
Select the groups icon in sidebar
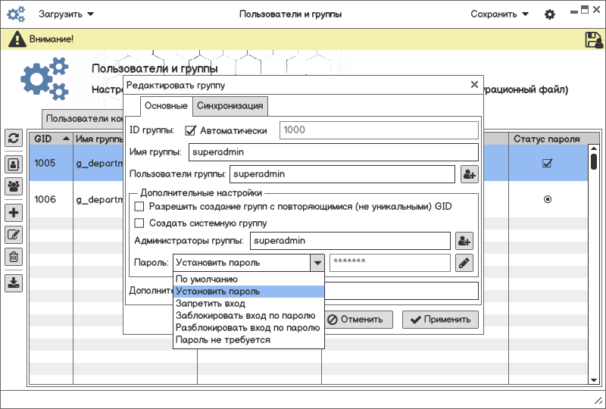point(13,186)
